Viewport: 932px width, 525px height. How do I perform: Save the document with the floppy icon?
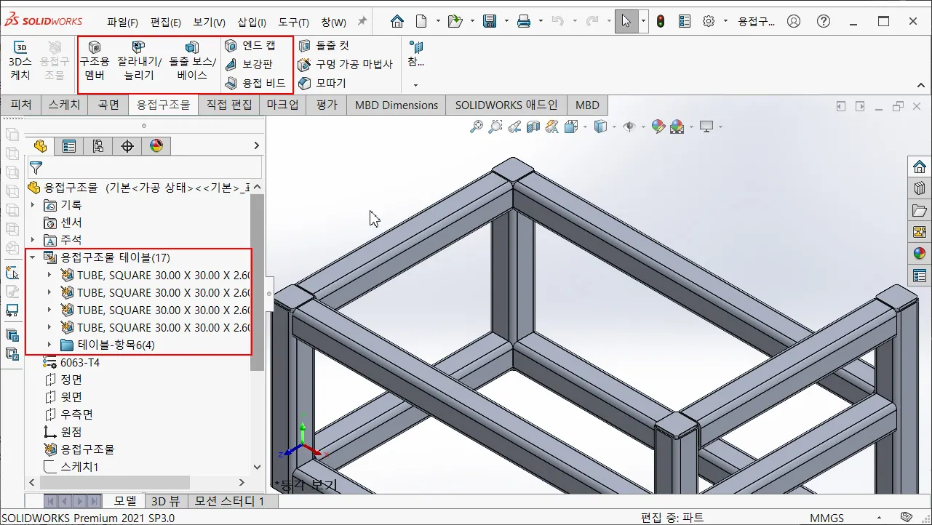pyautogui.click(x=490, y=21)
